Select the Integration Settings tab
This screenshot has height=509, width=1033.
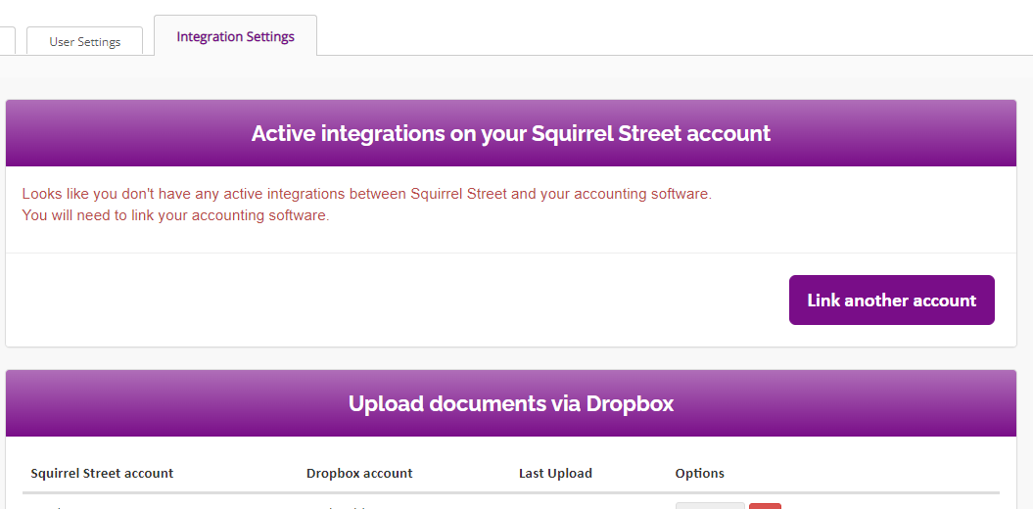pos(235,36)
